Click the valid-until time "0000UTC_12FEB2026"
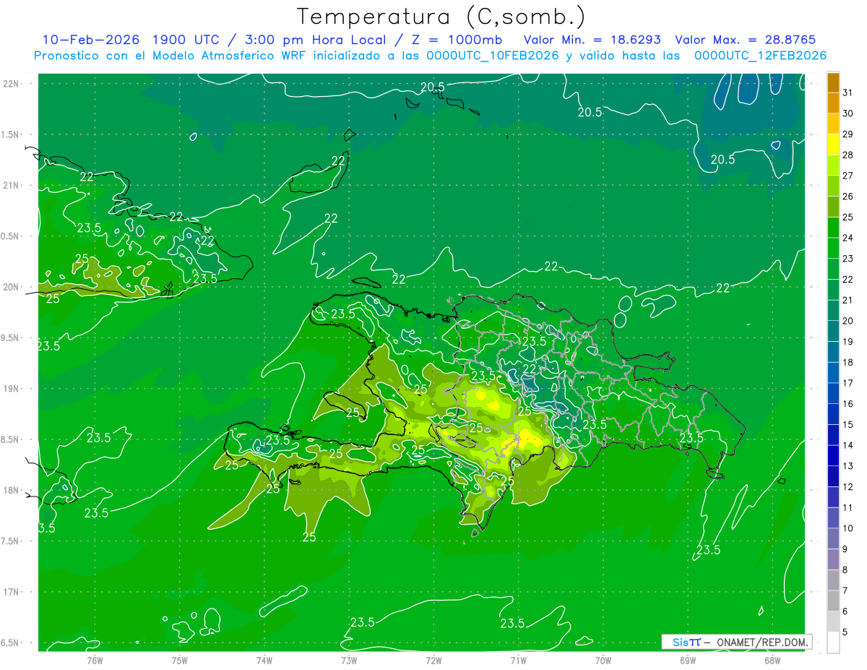Image resolution: width=867 pixels, height=670 pixels. (x=760, y=56)
